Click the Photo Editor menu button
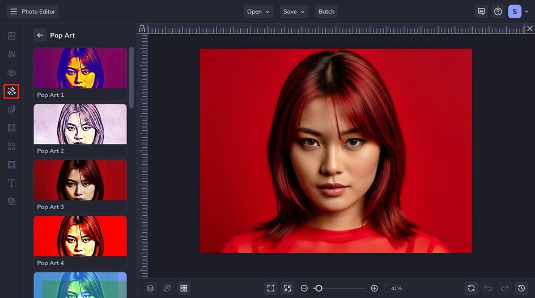 [x=32, y=11]
